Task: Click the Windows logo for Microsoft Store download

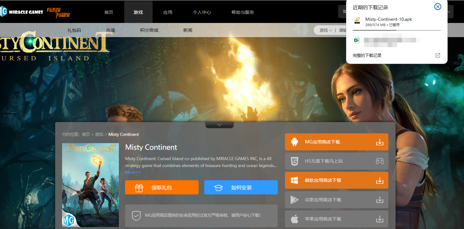Action: [x=294, y=181]
